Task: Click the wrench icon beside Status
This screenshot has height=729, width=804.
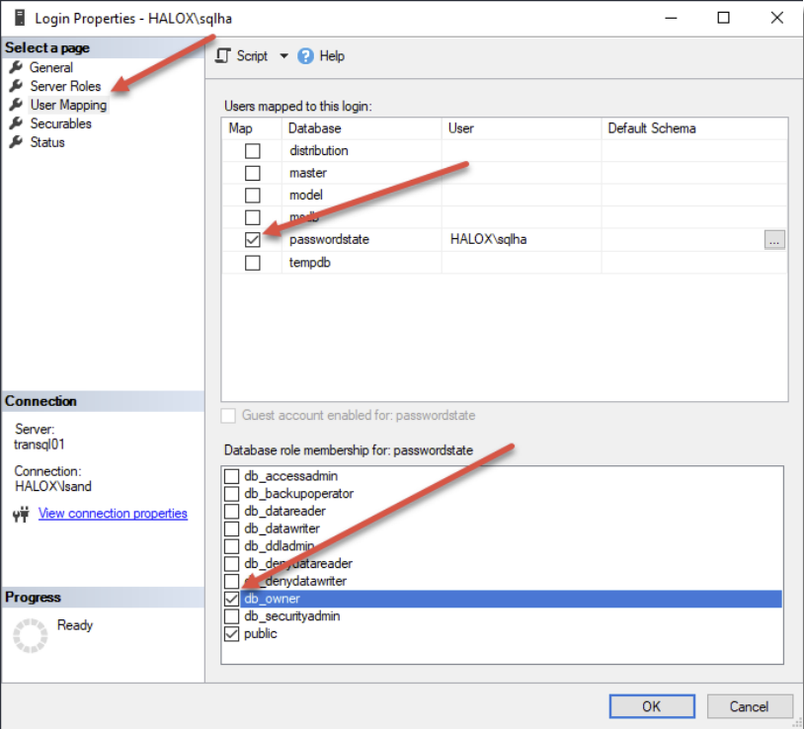Action: click(x=16, y=141)
